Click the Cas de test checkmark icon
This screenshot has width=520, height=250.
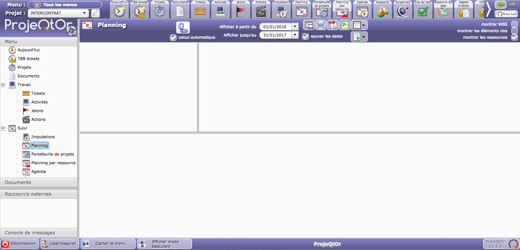tap(423, 12)
